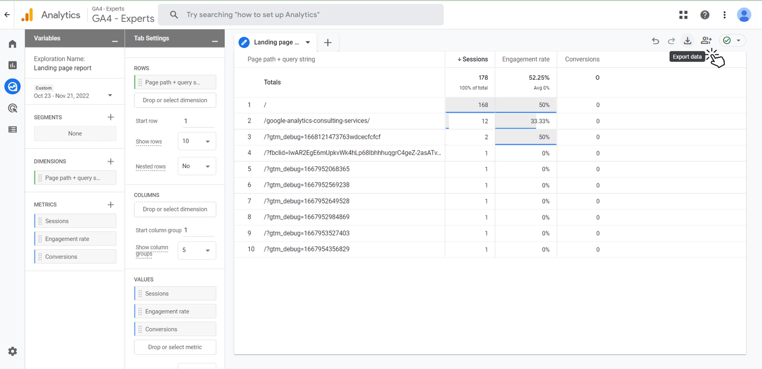The image size is (762, 369).
Task: Open the Landing page tab menu
Action: tap(308, 42)
